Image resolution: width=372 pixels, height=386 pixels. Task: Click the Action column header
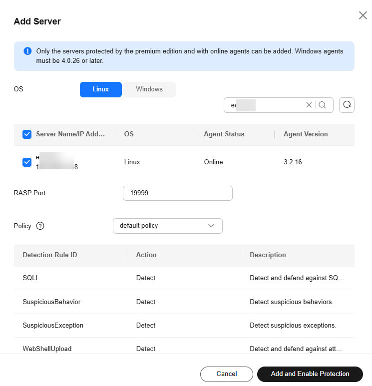coord(146,255)
